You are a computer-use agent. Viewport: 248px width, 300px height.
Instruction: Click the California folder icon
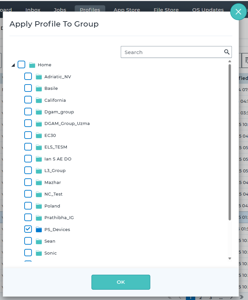tap(39, 100)
